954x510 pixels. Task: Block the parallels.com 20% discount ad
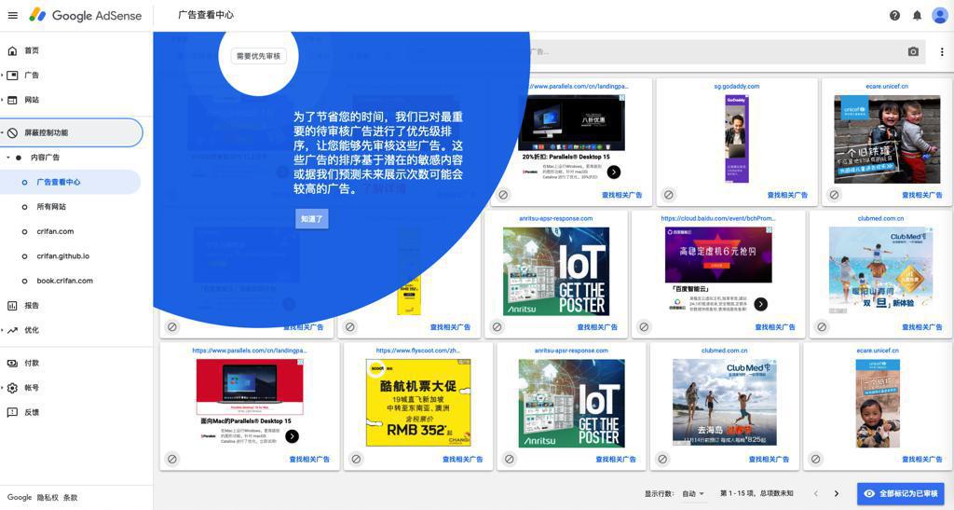click(x=503, y=195)
